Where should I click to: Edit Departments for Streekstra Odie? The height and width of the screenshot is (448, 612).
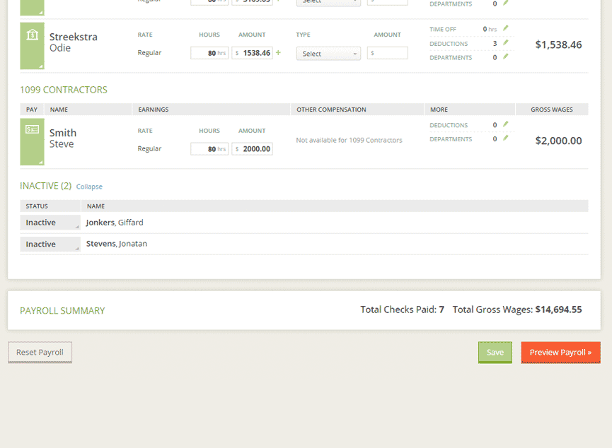pos(505,57)
